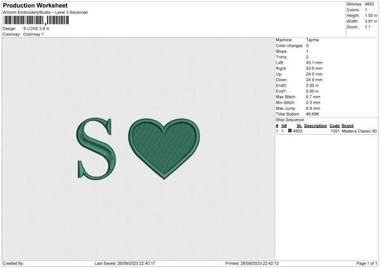Select the 'Production Worksheet' title text
The width and height of the screenshot is (380, 268).
35,5
